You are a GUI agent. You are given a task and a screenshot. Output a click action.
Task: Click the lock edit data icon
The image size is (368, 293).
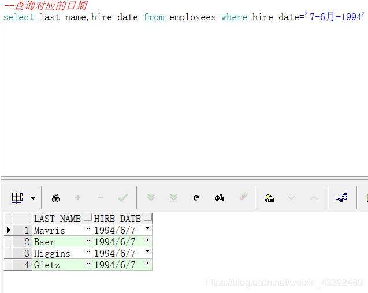click(55, 198)
